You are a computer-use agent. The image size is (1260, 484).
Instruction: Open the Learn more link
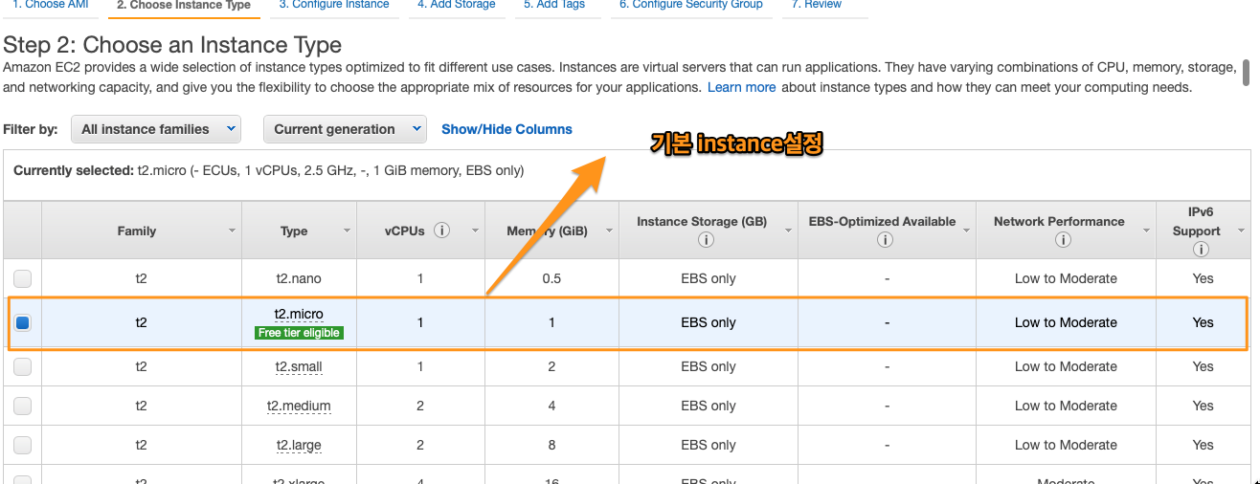point(741,87)
